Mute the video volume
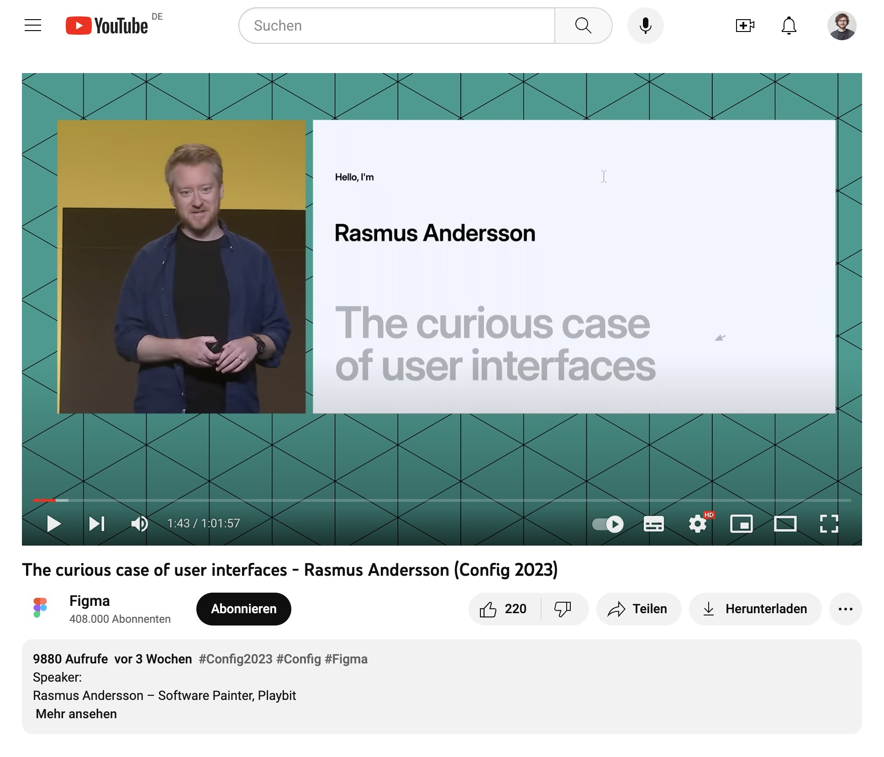The width and height of the screenshot is (884, 757). click(139, 524)
